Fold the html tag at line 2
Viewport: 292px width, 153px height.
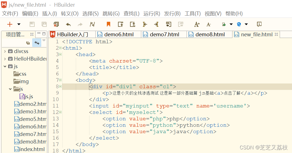tap(60, 48)
